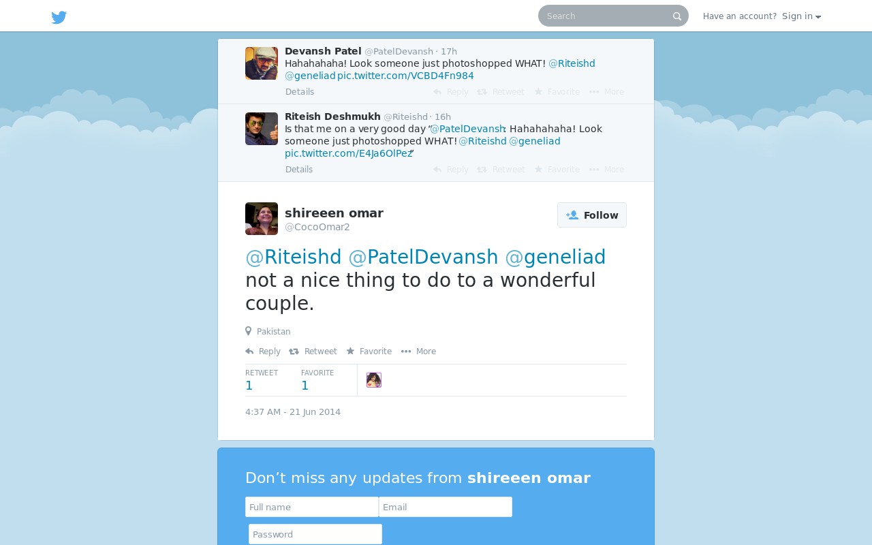Open More options on main tweet
Image resolution: width=872 pixels, height=545 pixels.
[x=418, y=352]
